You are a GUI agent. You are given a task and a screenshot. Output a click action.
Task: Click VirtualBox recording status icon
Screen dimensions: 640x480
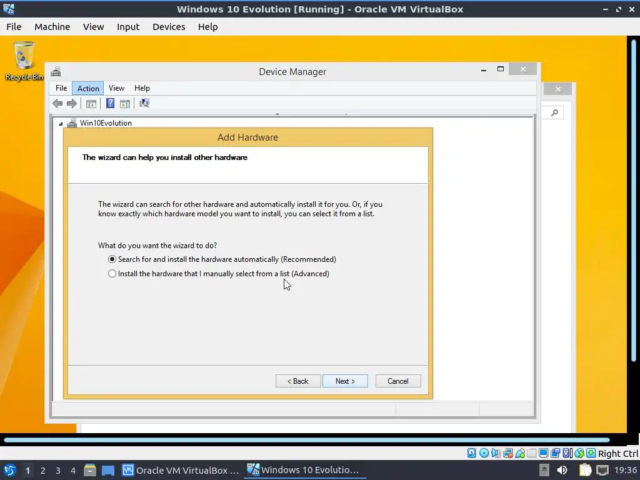555,453
